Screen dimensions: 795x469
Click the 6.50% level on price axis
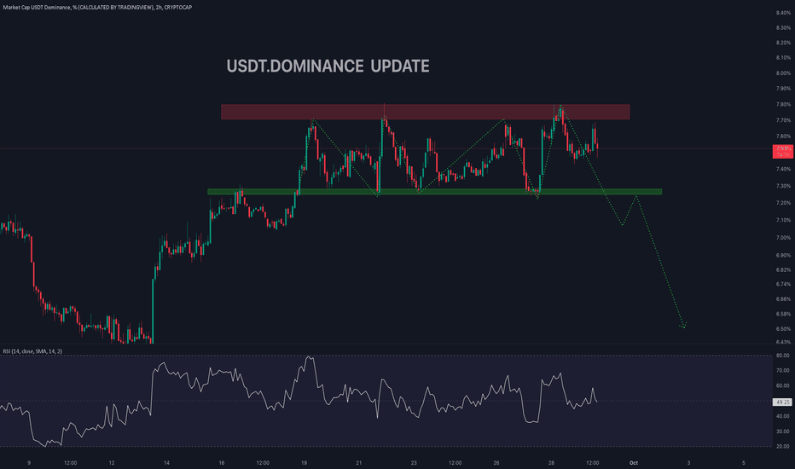(x=780, y=328)
